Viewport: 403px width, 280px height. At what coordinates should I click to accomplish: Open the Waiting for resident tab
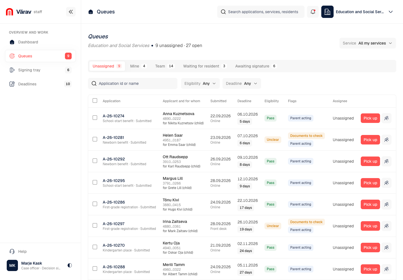205,66
